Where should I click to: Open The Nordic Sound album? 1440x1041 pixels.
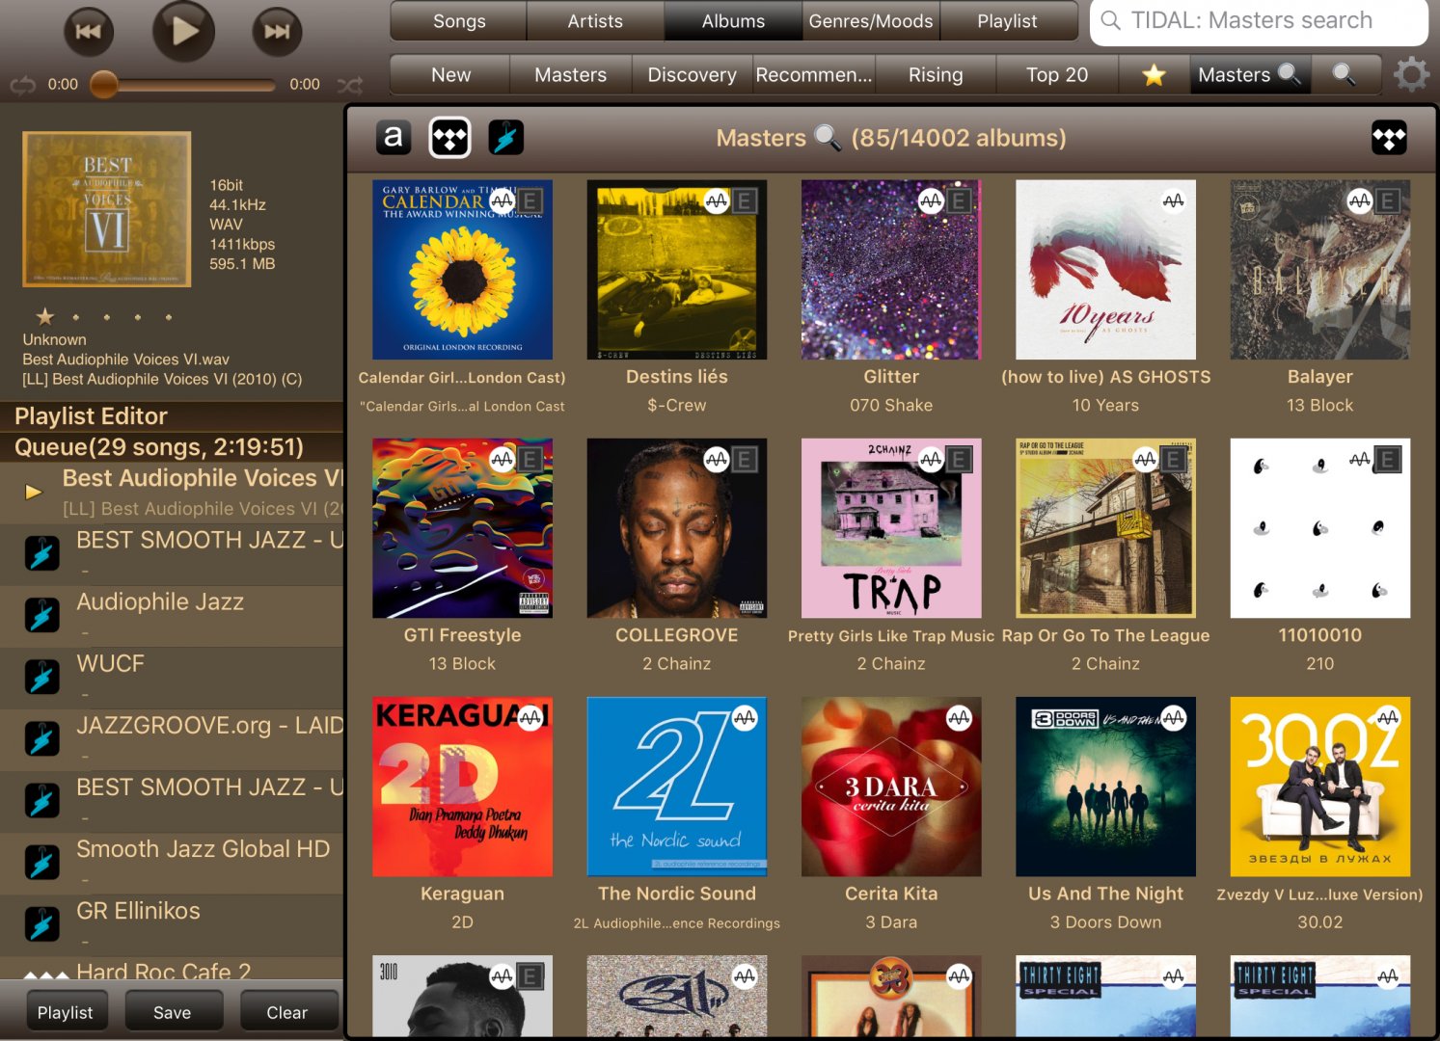click(x=677, y=787)
